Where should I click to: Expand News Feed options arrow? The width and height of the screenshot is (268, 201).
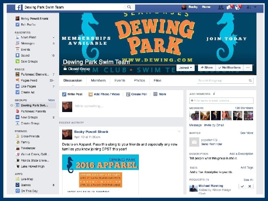(54, 38)
